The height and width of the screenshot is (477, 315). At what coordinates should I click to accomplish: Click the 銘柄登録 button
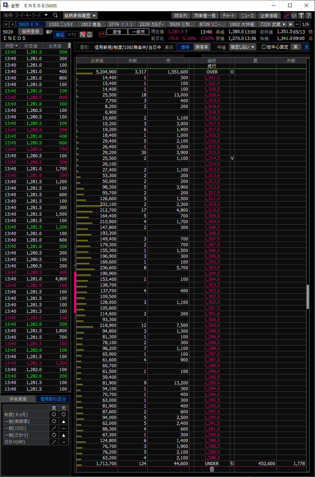[30, 32]
